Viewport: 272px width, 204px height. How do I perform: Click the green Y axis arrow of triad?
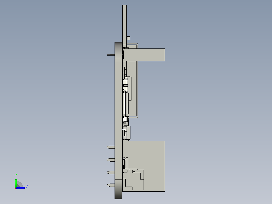(16, 183)
